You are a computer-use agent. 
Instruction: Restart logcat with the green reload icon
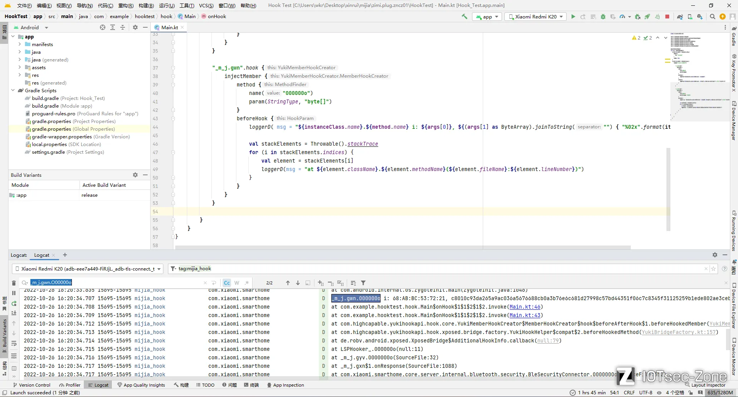(14, 303)
